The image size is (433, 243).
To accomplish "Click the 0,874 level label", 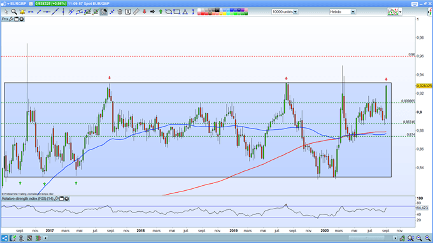I will pyautogui.click(x=411, y=135).
